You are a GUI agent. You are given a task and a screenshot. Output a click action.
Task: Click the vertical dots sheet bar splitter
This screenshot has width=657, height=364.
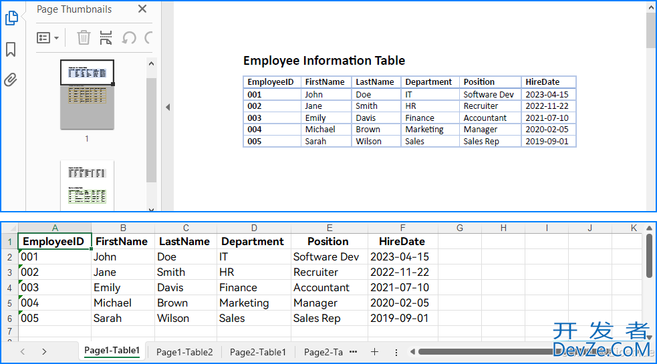point(396,352)
